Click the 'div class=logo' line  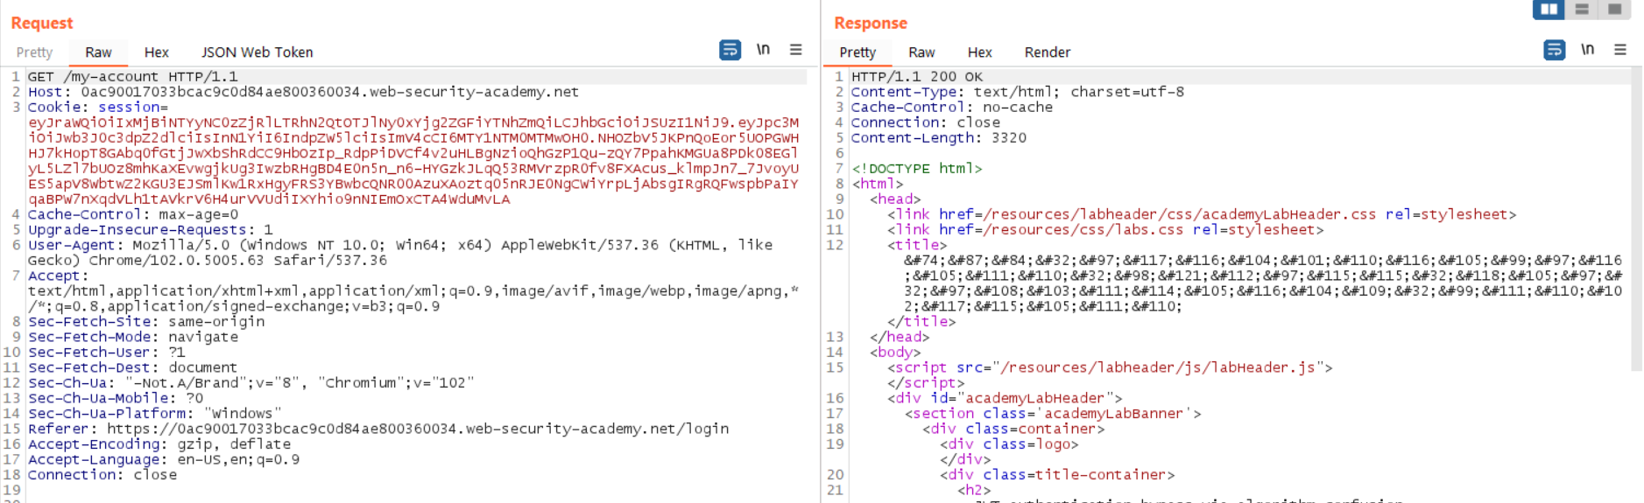1009,444
